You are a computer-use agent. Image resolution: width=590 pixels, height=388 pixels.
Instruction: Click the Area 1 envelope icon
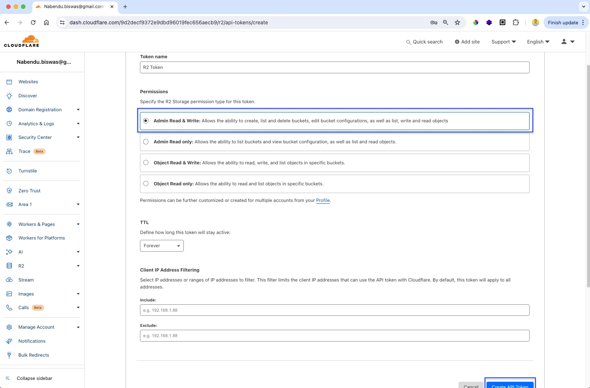pos(9,205)
